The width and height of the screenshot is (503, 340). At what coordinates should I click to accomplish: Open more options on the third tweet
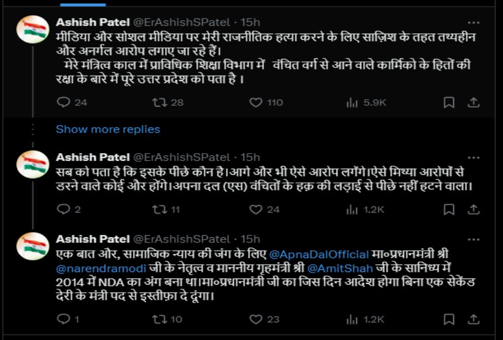[473, 238]
